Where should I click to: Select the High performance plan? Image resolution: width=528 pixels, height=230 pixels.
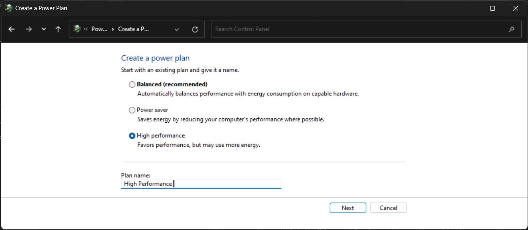[132, 135]
